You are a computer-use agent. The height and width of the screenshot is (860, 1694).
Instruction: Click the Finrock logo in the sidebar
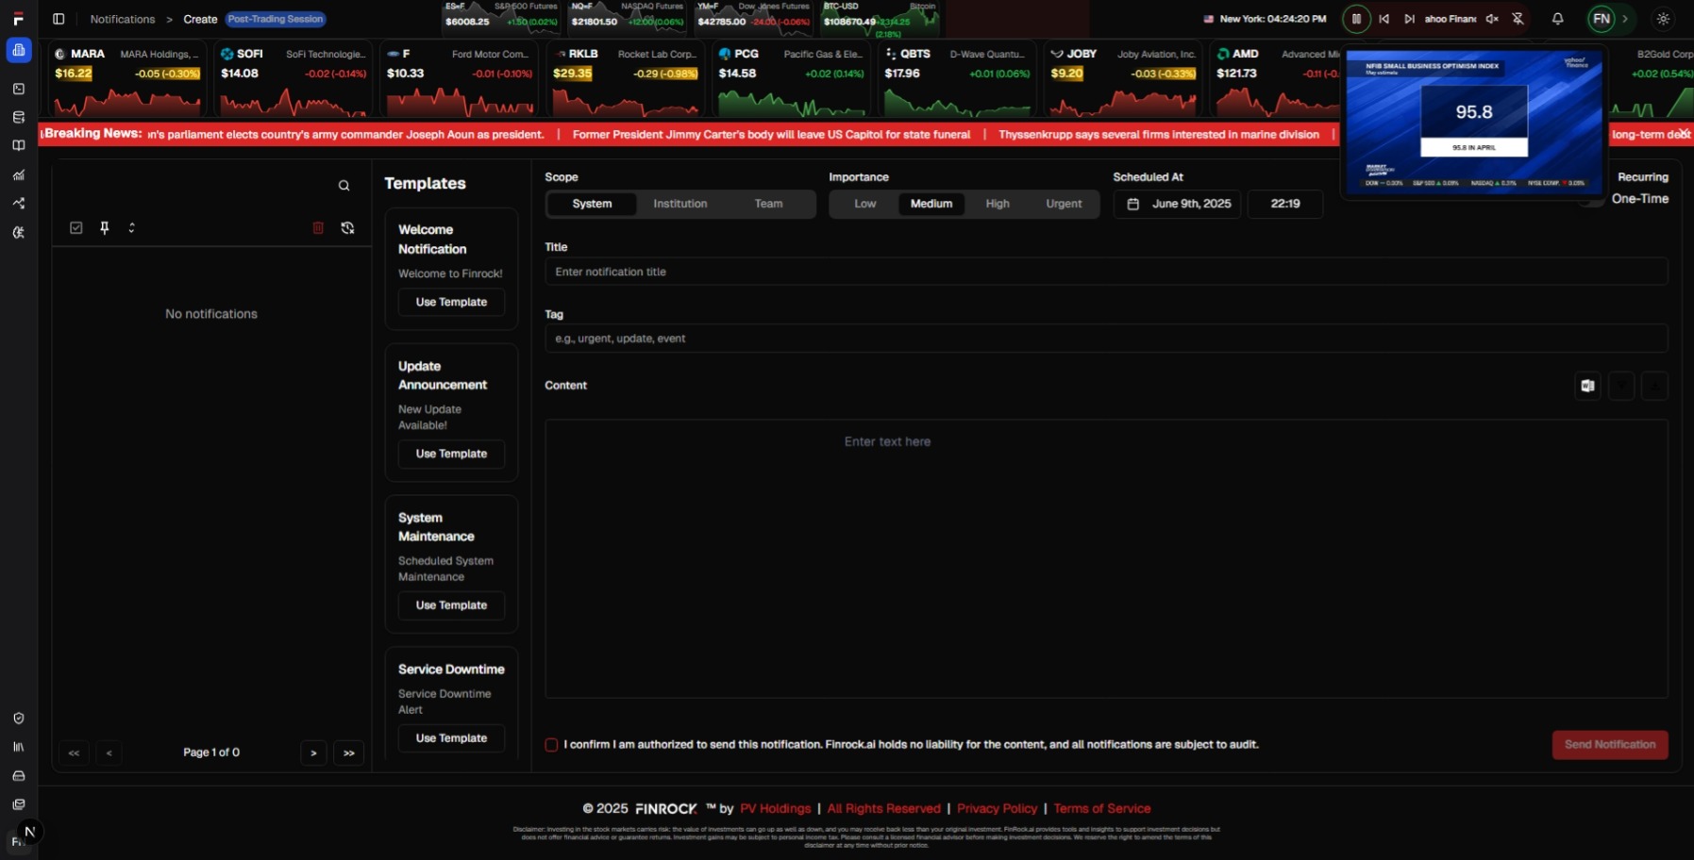pyautogui.click(x=18, y=19)
